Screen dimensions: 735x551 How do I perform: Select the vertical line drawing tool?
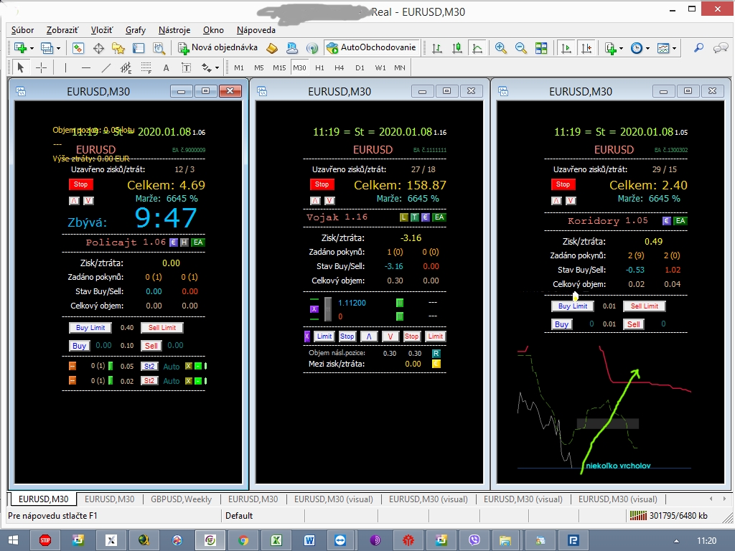pos(65,68)
